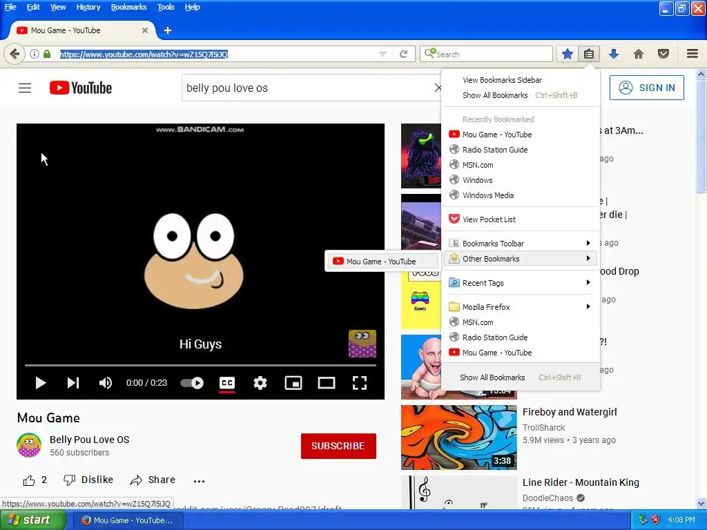707x530 pixels.
Task: Click the bookmark star icon
Action: tap(568, 54)
